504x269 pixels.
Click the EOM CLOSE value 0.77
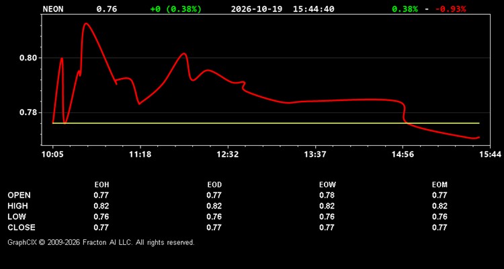pos(439,227)
